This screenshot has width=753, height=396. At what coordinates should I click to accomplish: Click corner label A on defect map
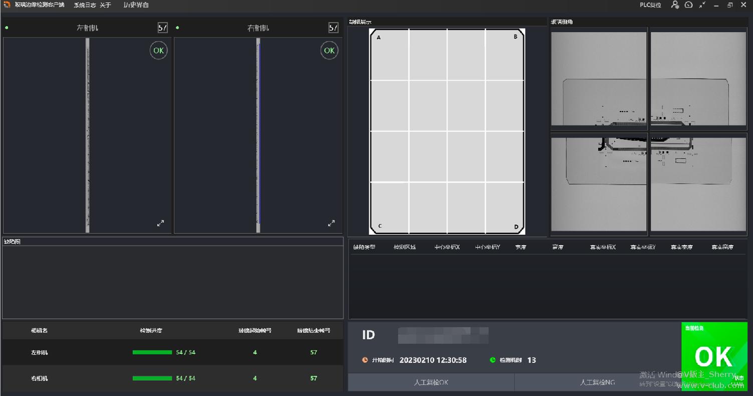(x=378, y=38)
